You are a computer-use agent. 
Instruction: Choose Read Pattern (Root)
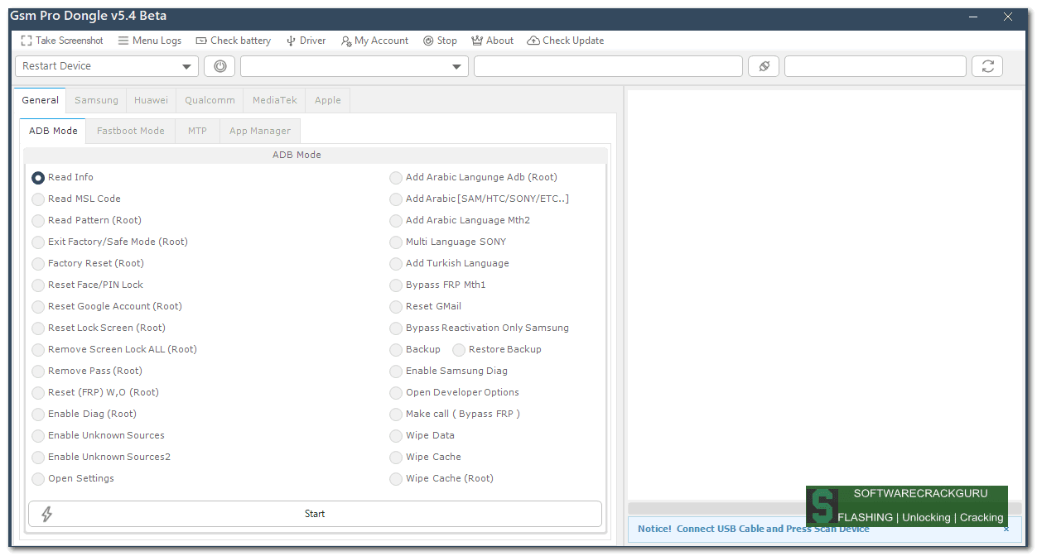(87, 220)
